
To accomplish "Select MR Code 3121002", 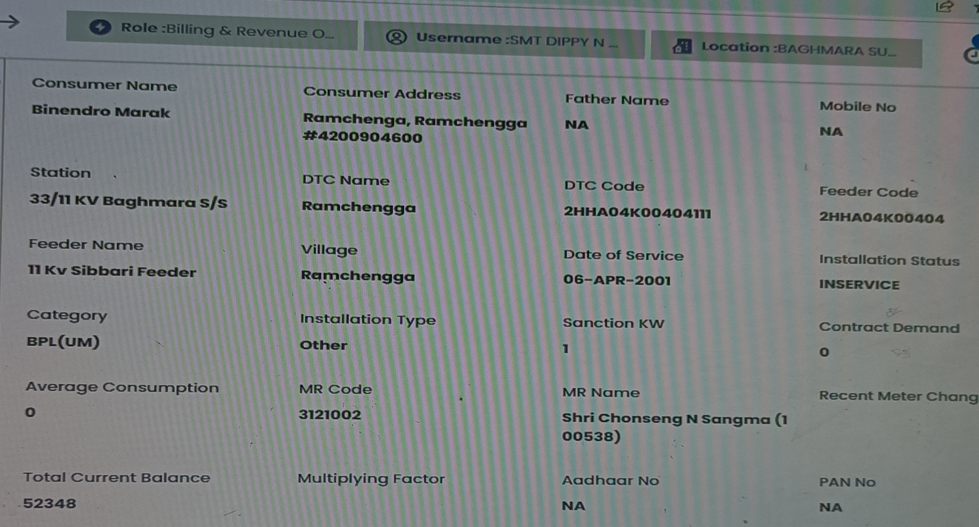I will [330, 415].
